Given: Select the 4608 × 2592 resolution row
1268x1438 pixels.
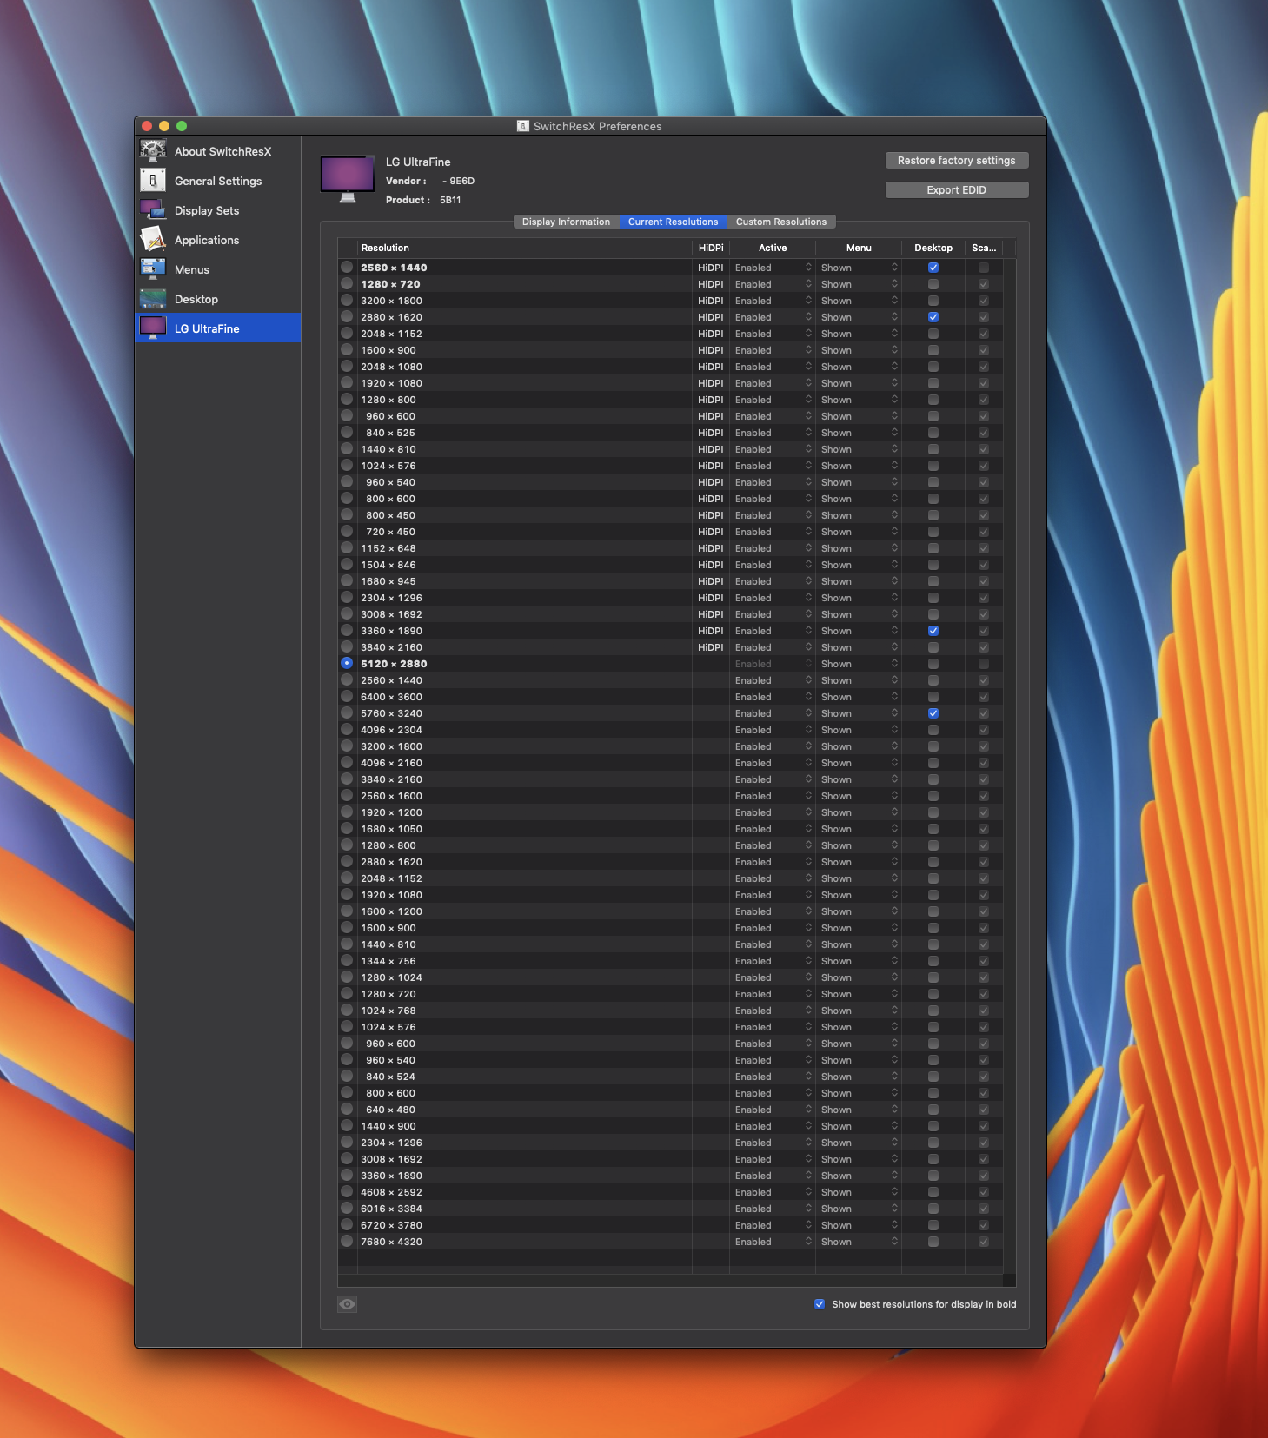Looking at the screenshot, I should (670, 1192).
